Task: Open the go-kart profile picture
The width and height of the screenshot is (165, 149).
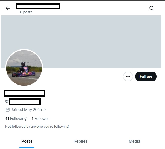Action: pyautogui.click(x=24, y=68)
